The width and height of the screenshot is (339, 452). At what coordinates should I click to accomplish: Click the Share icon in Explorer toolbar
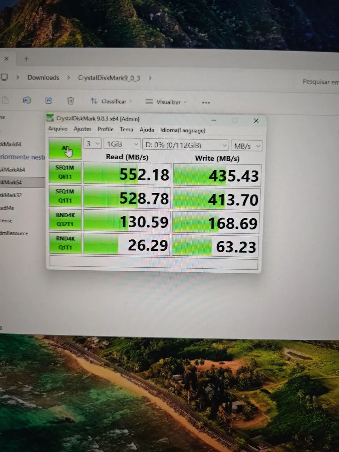click(49, 101)
